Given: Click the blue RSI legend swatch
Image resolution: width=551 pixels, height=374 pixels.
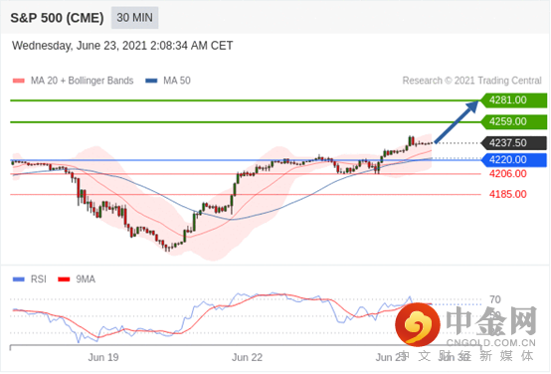Looking at the screenshot, I should coord(19,280).
